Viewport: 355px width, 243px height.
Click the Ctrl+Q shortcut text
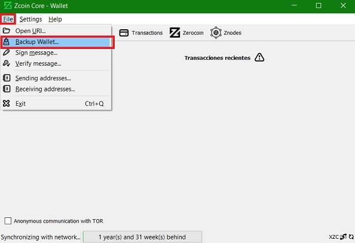(94, 104)
